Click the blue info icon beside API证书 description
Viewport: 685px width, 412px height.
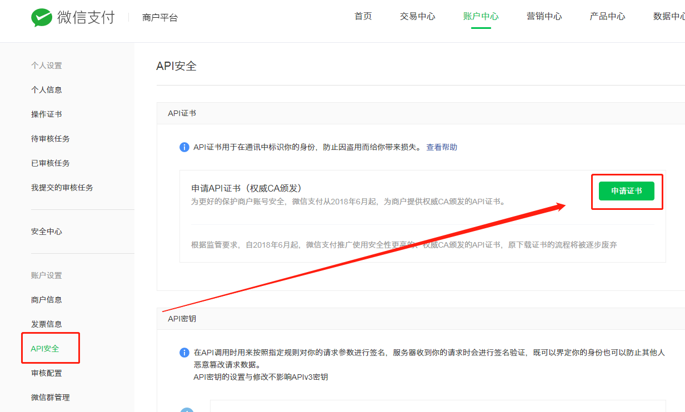point(184,147)
